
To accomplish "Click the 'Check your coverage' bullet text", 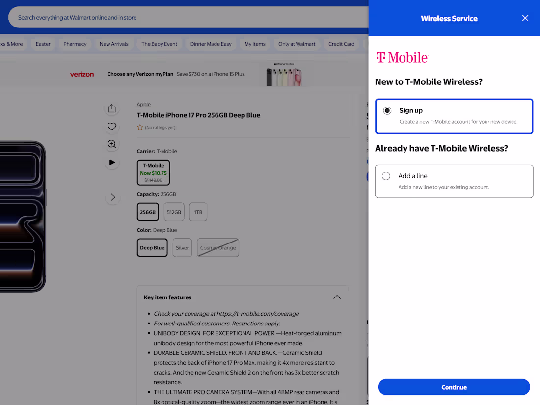I will pyautogui.click(x=226, y=314).
